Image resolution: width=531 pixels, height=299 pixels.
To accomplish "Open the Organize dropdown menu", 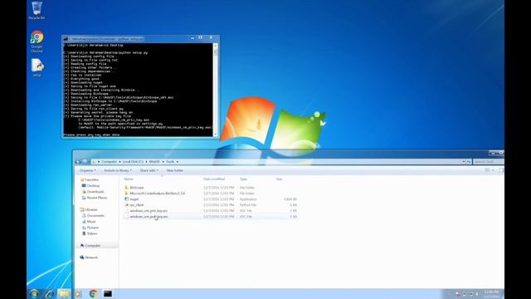I will click(x=88, y=170).
